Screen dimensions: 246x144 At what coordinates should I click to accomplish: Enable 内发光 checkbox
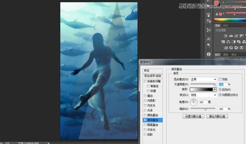tap(145, 105)
